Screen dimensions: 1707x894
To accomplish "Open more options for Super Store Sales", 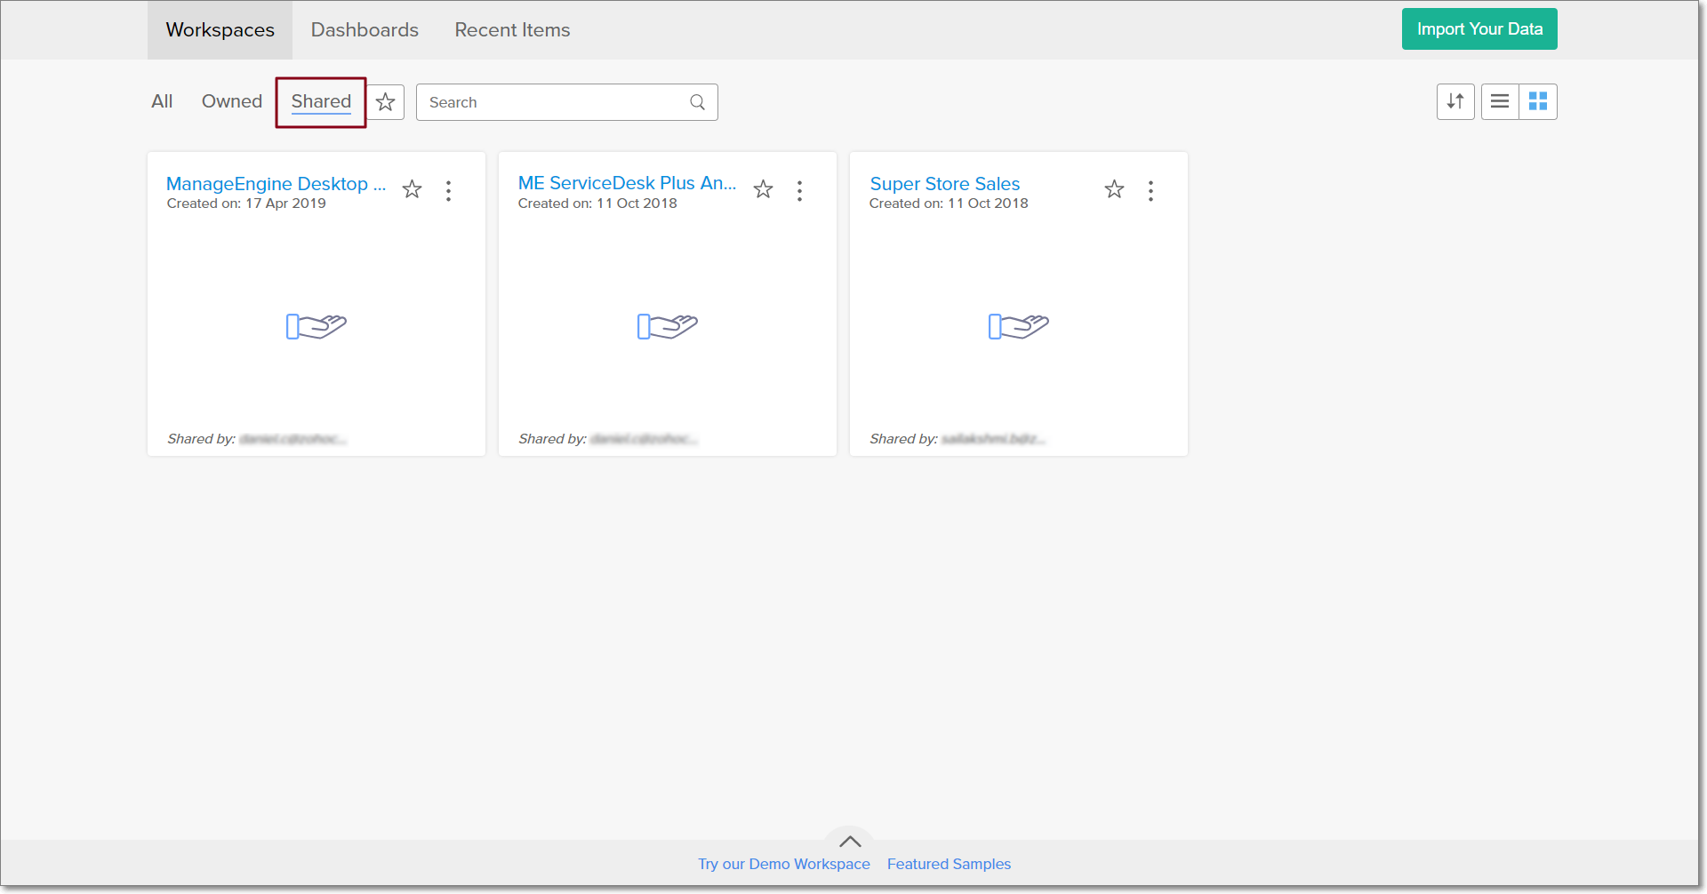I will point(1151,191).
